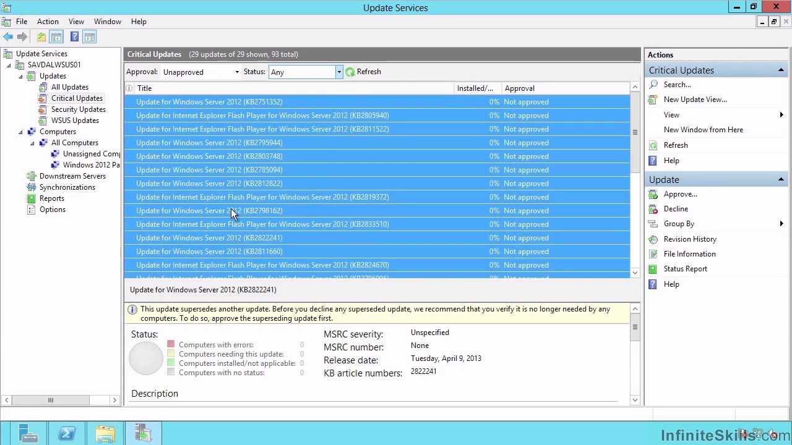
Task: Sort by Approval column header
Action: (x=566, y=88)
